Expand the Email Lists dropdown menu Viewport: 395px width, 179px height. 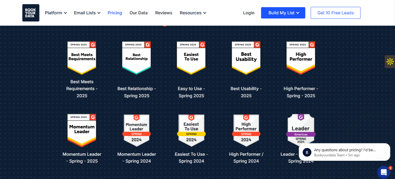pyautogui.click(x=87, y=13)
